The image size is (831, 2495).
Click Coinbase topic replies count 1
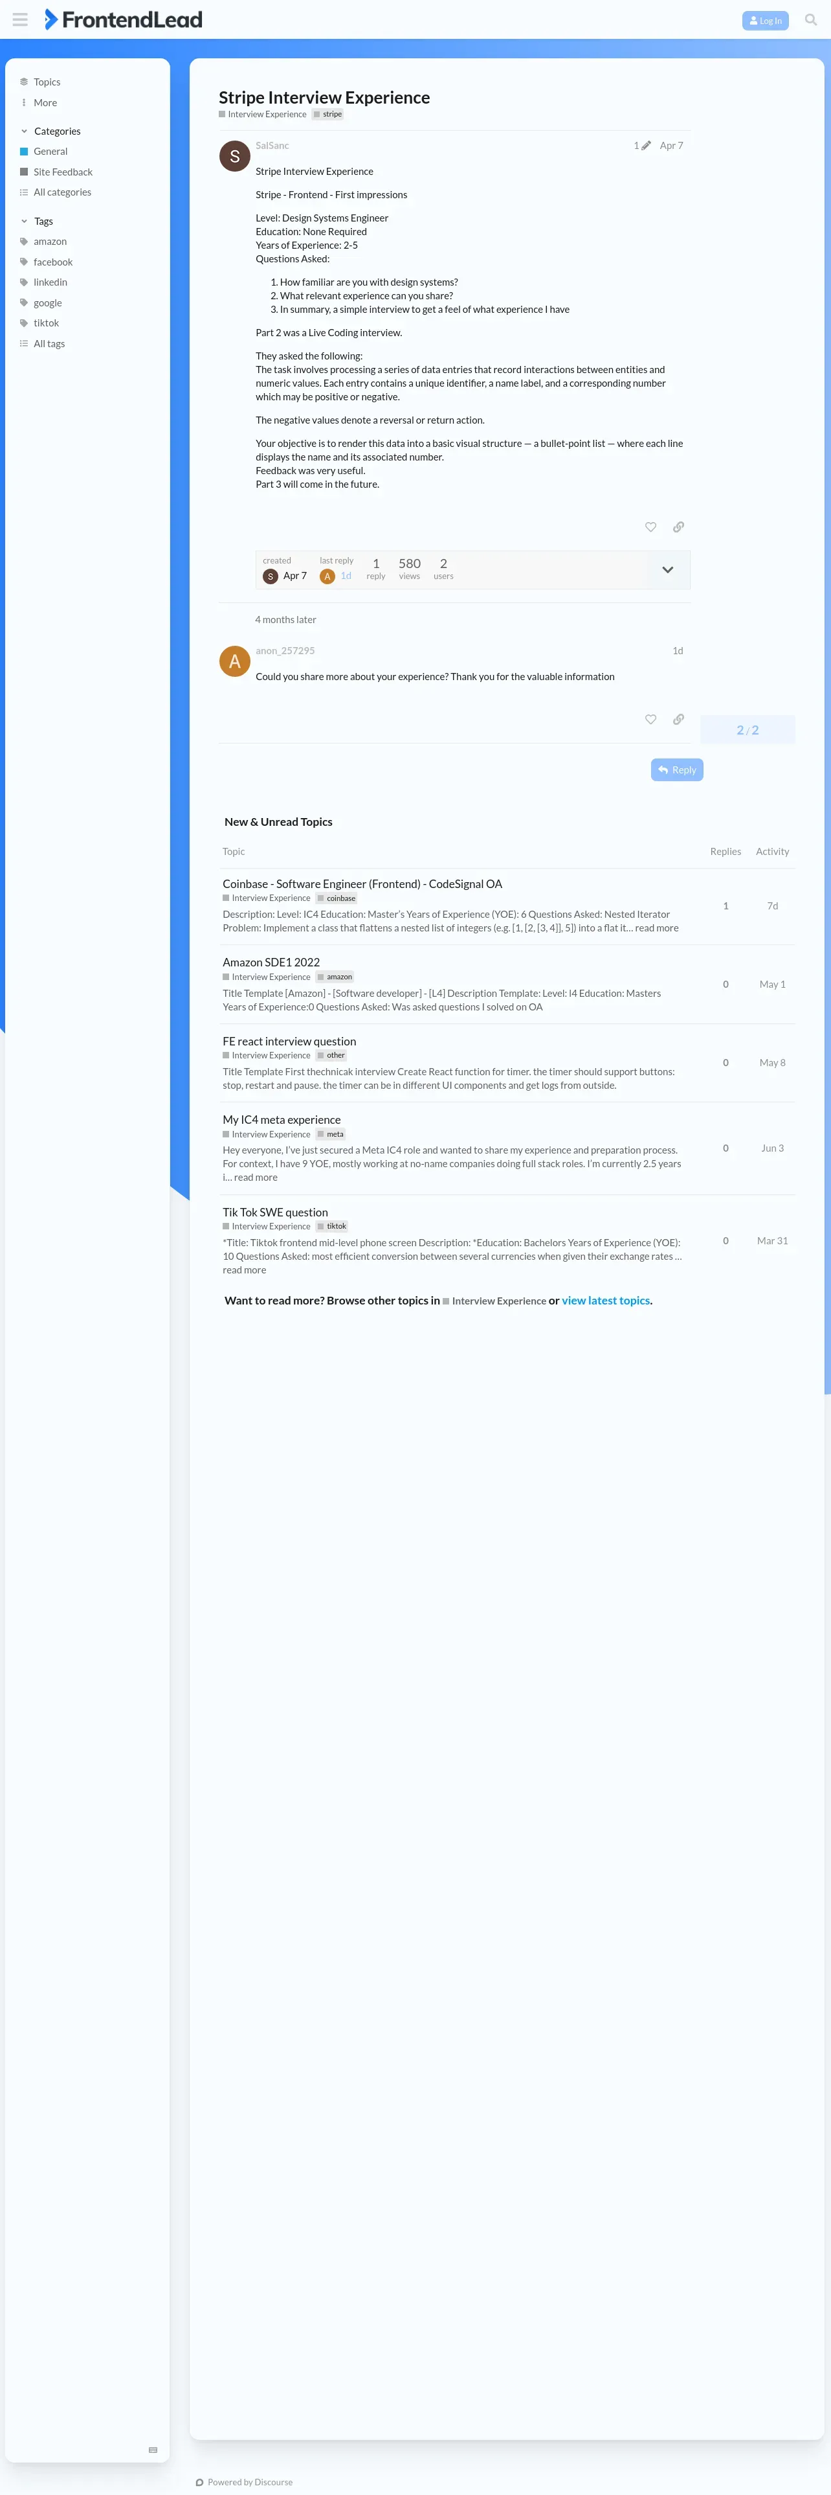coord(726,906)
